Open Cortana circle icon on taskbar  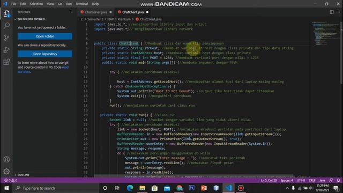105,188
